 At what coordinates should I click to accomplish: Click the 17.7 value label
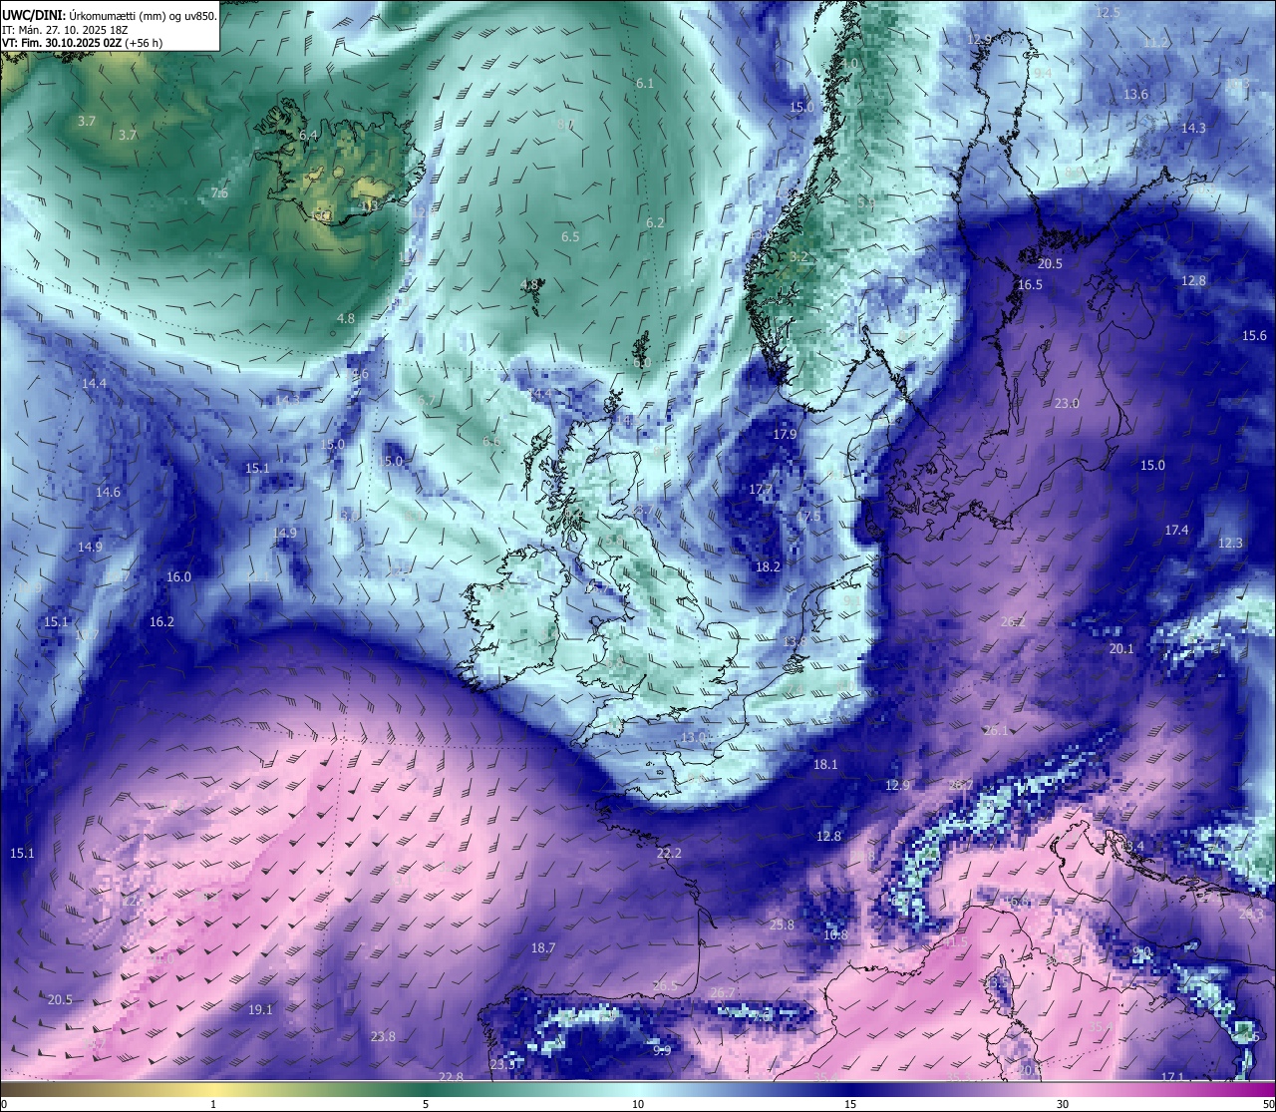pos(761,490)
